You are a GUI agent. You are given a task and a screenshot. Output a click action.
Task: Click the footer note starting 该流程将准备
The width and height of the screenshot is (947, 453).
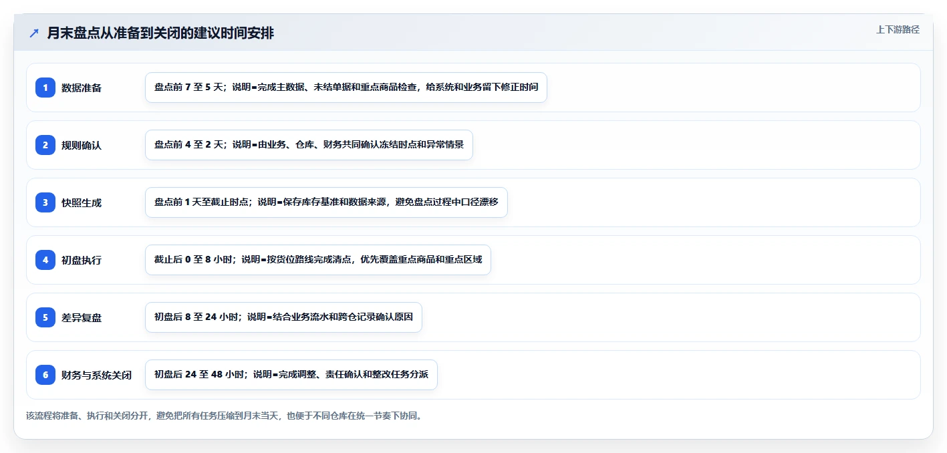coord(224,416)
